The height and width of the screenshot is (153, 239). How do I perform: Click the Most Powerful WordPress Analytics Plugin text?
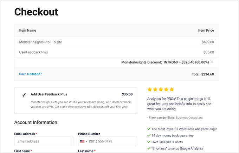(185, 129)
